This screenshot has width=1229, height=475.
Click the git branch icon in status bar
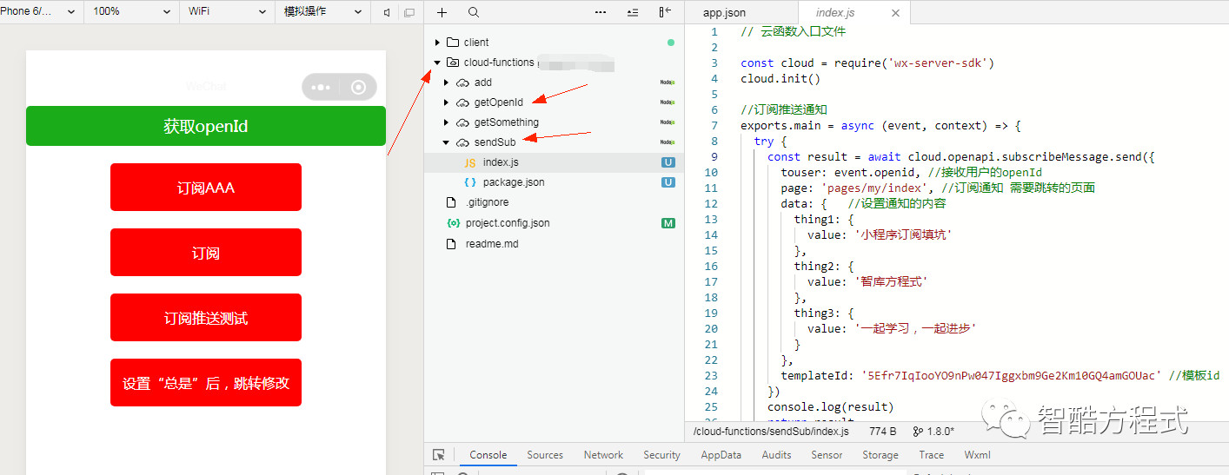[918, 431]
